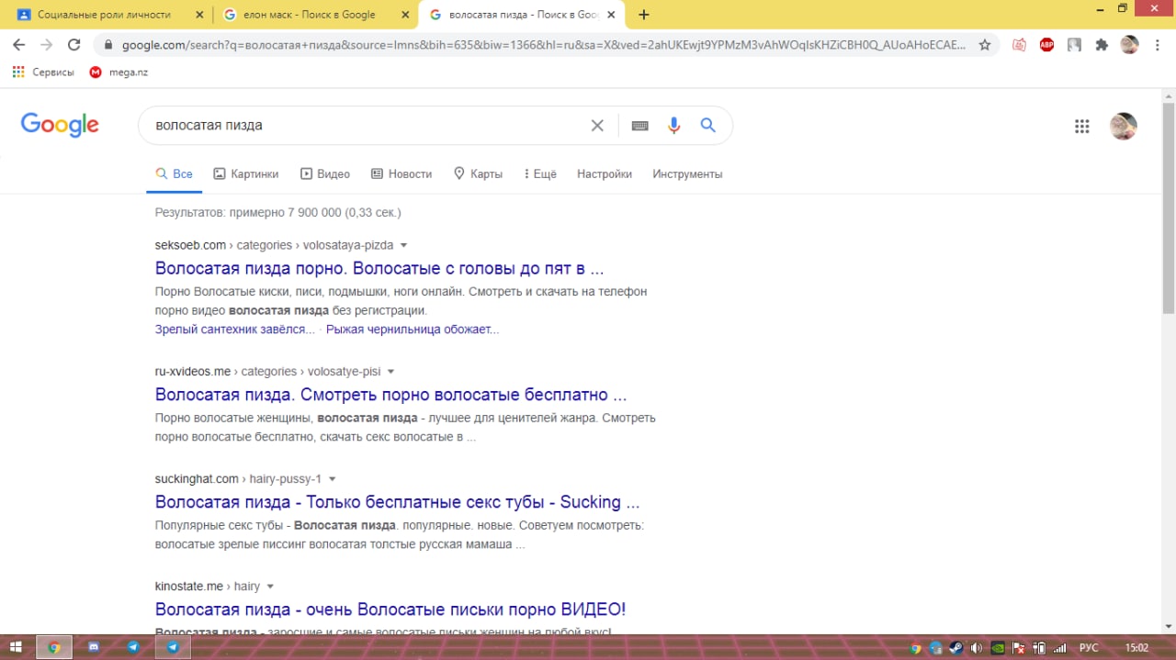Open the Chrome three-dot menu
1176x660 pixels.
click(x=1157, y=44)
